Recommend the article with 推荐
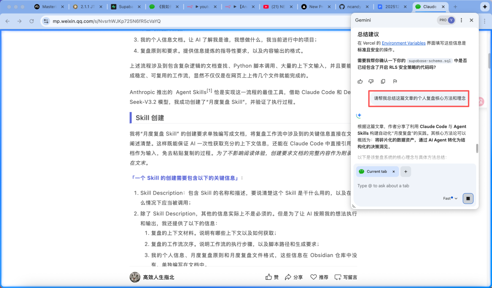This screenshot has width=492, height=288. (319, 277)
